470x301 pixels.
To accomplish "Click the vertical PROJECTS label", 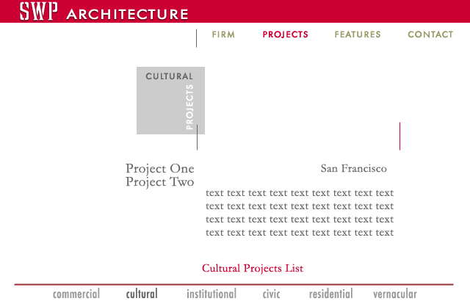I will click(x=189, y=107).
